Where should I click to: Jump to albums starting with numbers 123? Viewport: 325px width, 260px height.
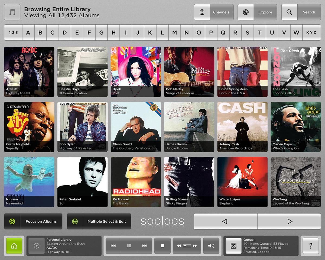[13, 32]
